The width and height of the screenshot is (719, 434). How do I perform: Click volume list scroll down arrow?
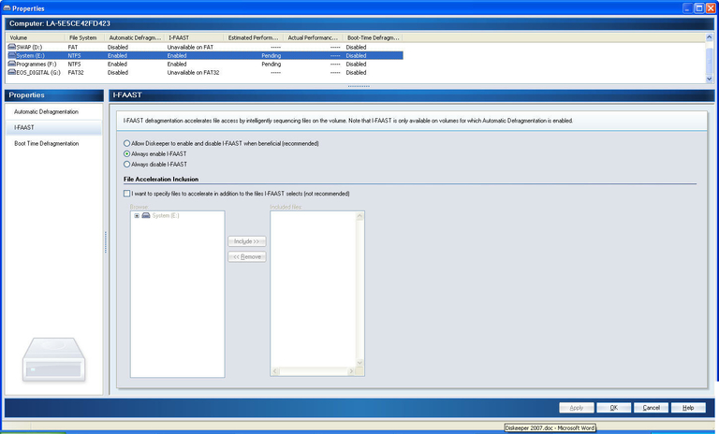(x=709, y=79)
